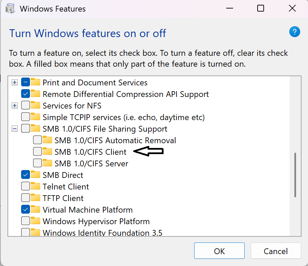Expand the Print and Document Services node
The height and width of the screenshot is (266, 308).
pos(14,82)
